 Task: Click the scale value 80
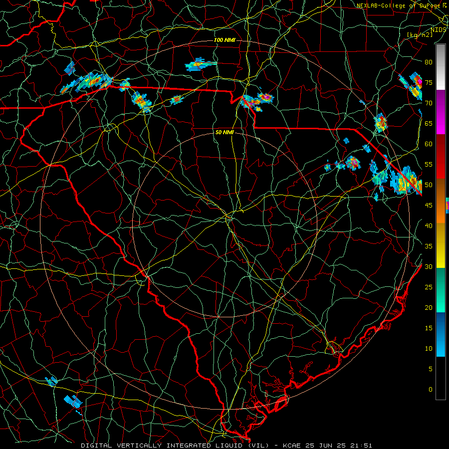point(429,62)
